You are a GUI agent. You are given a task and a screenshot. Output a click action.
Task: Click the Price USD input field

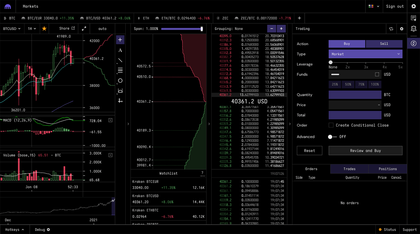355,105
